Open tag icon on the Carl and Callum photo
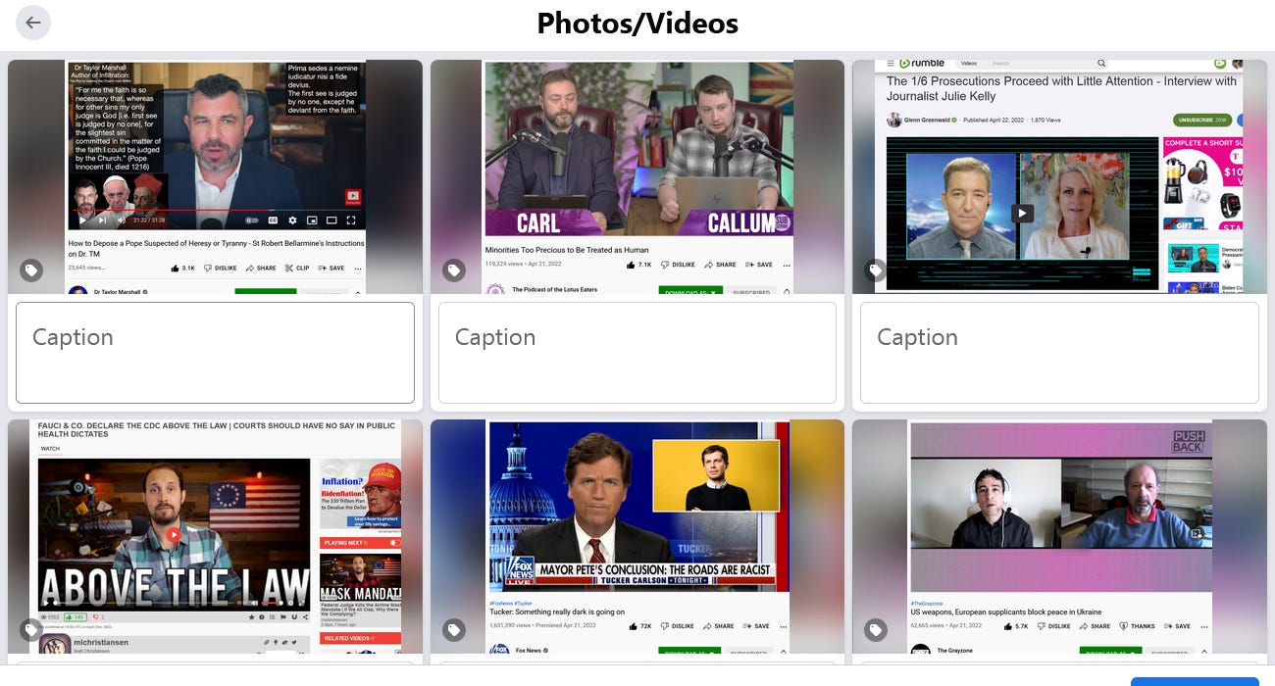This screenshot has height=686, width=1275. tap(453, 270)
